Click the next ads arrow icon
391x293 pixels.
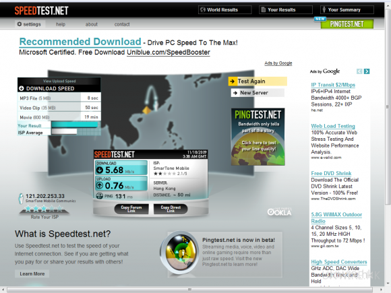(367, 71)
